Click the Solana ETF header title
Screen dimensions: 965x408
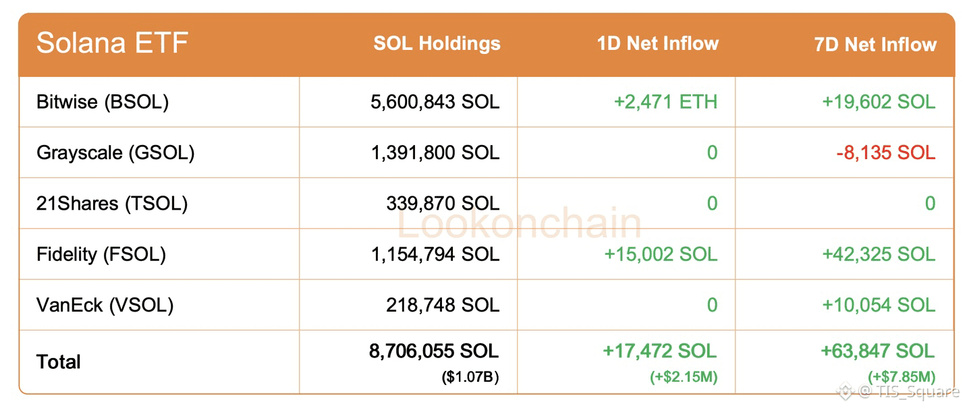[112, 44]
